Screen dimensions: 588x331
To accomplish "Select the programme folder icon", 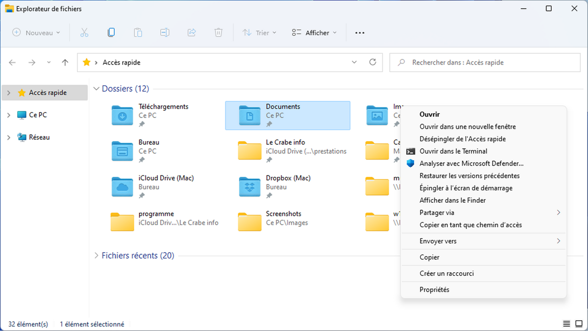I will pyautogui.click(x=122, y=222).
